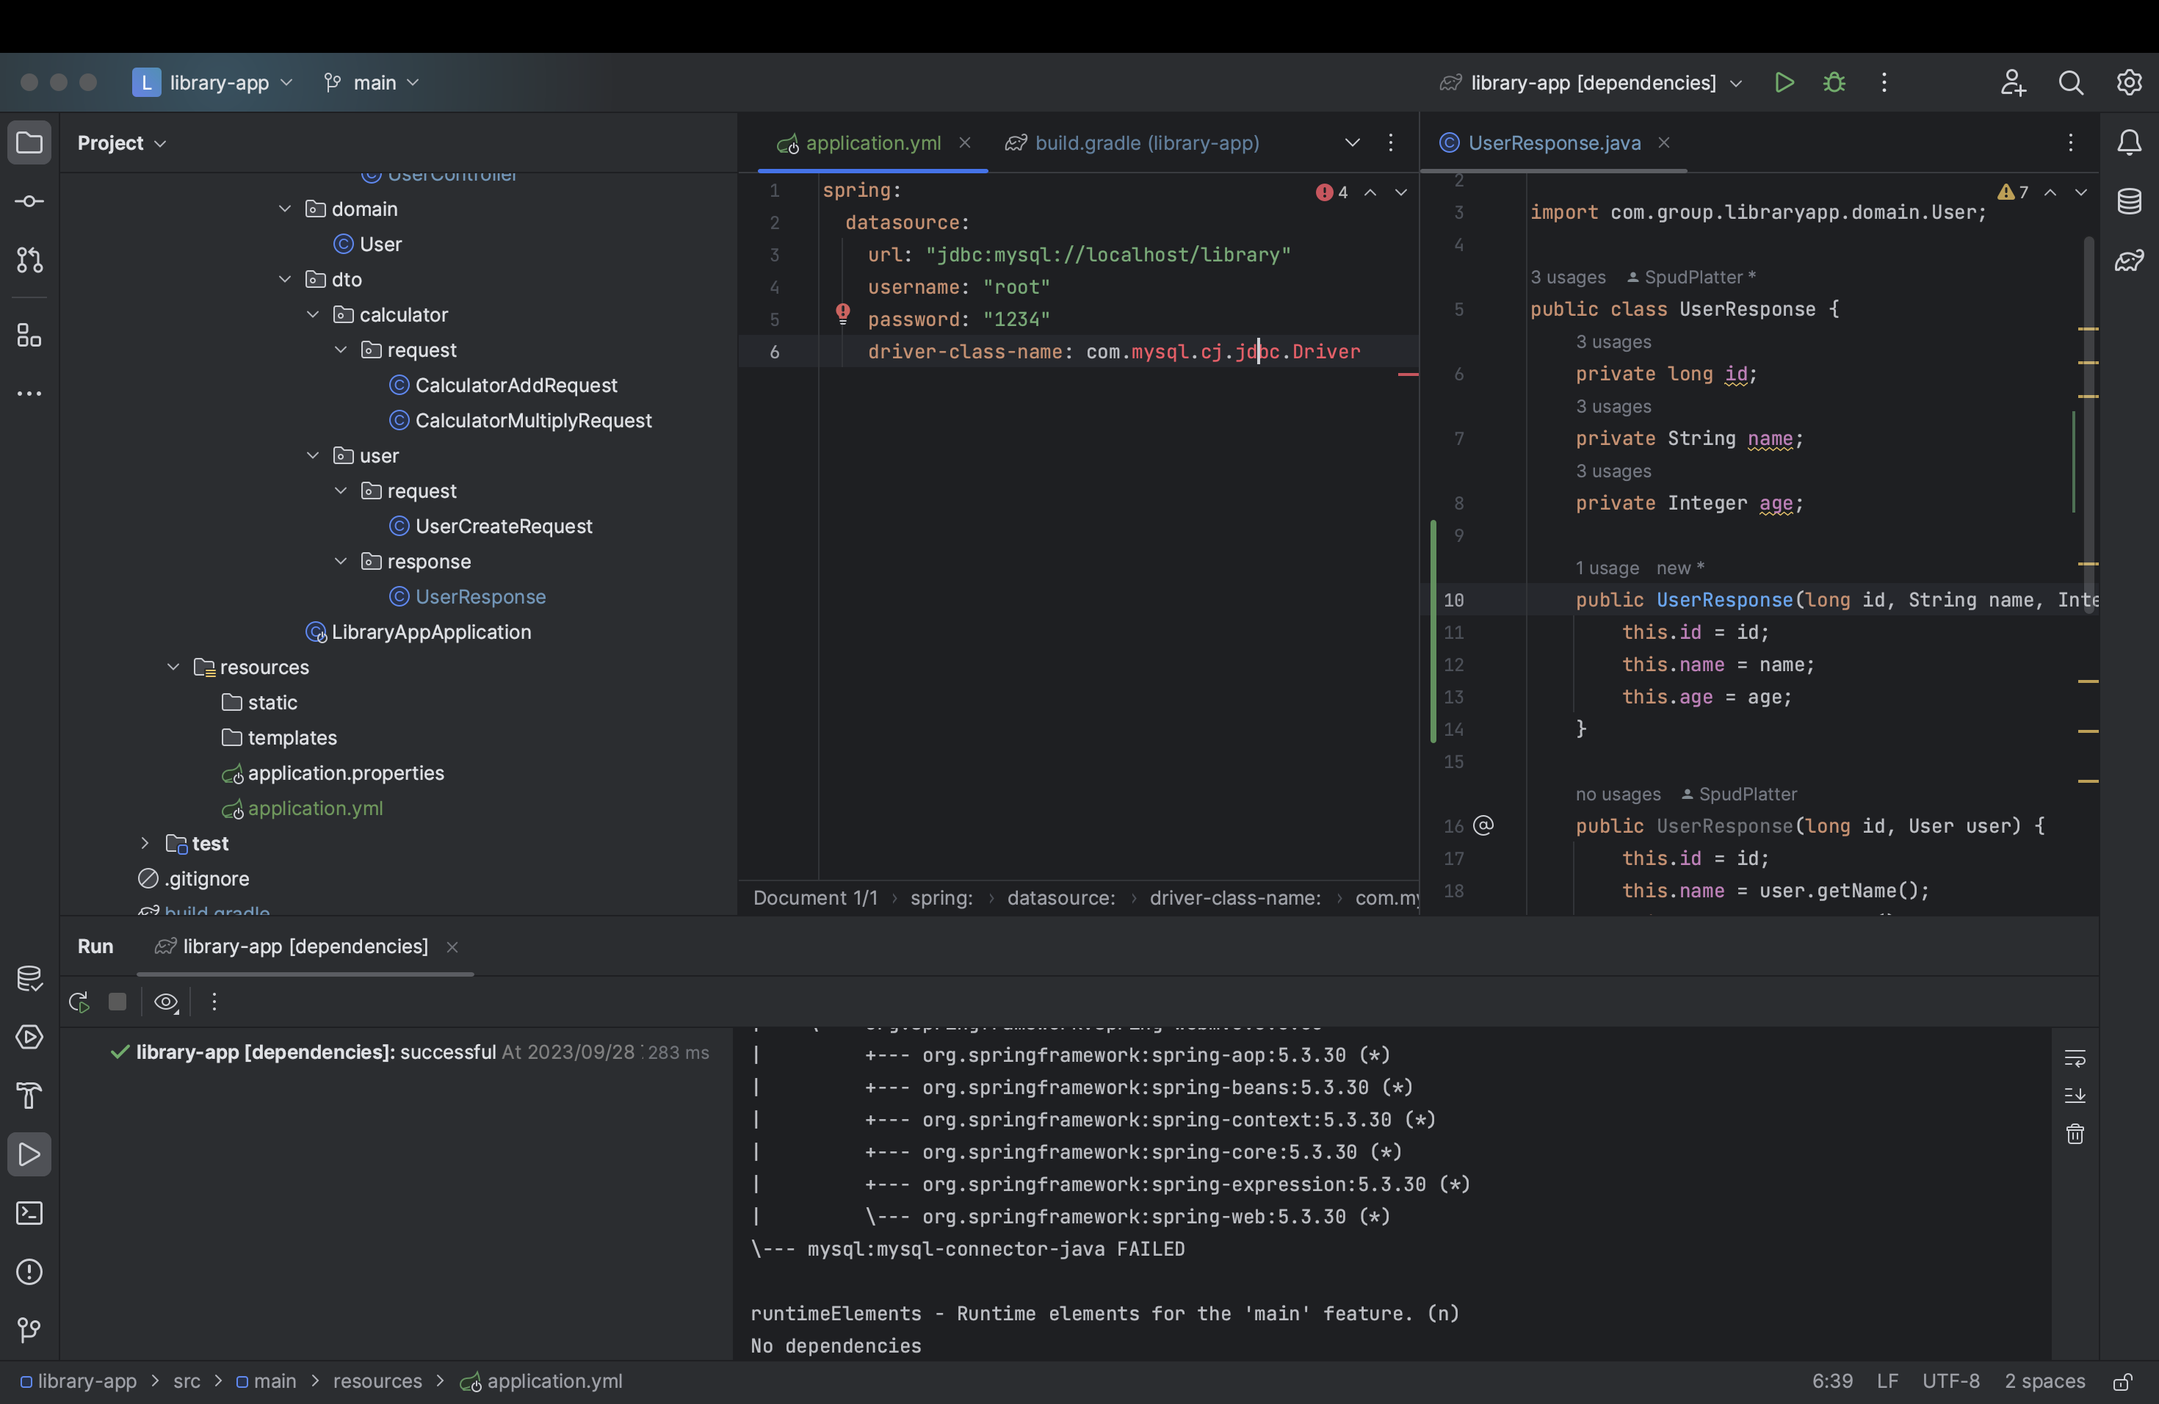Viewport: 2159px width, 1404px height.
Task: Open the Project view mode dropdown
Action: point(123,142)
